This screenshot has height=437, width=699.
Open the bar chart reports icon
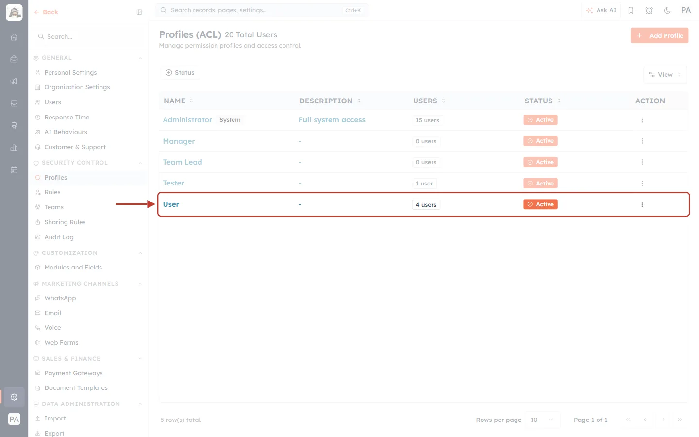[14, 148]
